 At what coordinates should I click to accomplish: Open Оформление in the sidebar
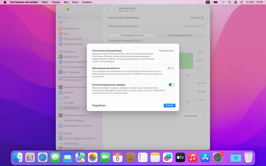79,57
